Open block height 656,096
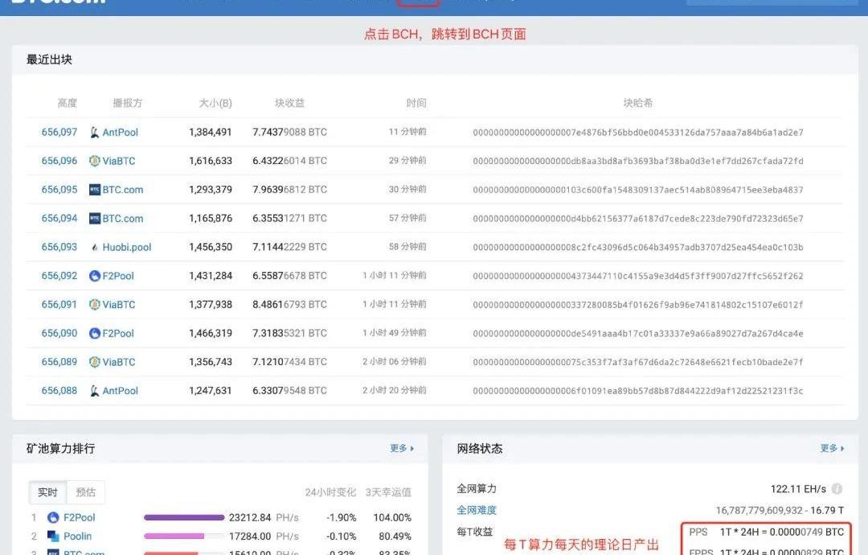868x555 pixels. 59,161
